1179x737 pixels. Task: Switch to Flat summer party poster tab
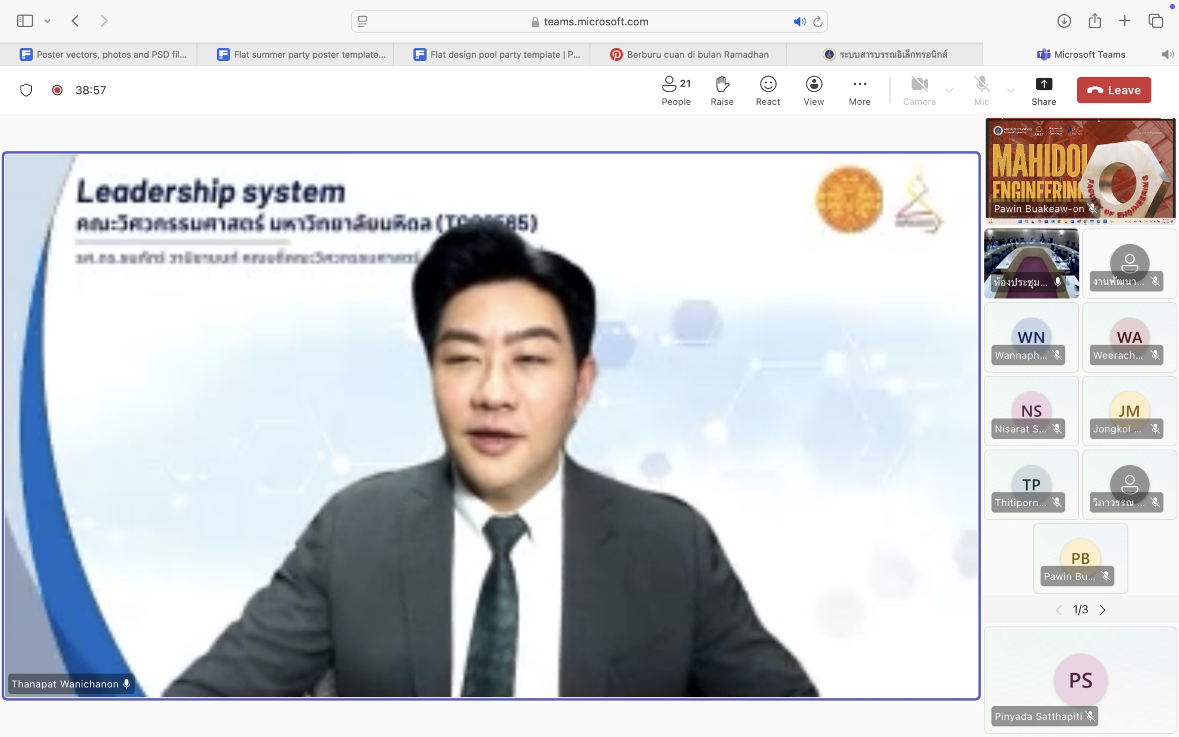pyautogui.click(x=302, y=55)
